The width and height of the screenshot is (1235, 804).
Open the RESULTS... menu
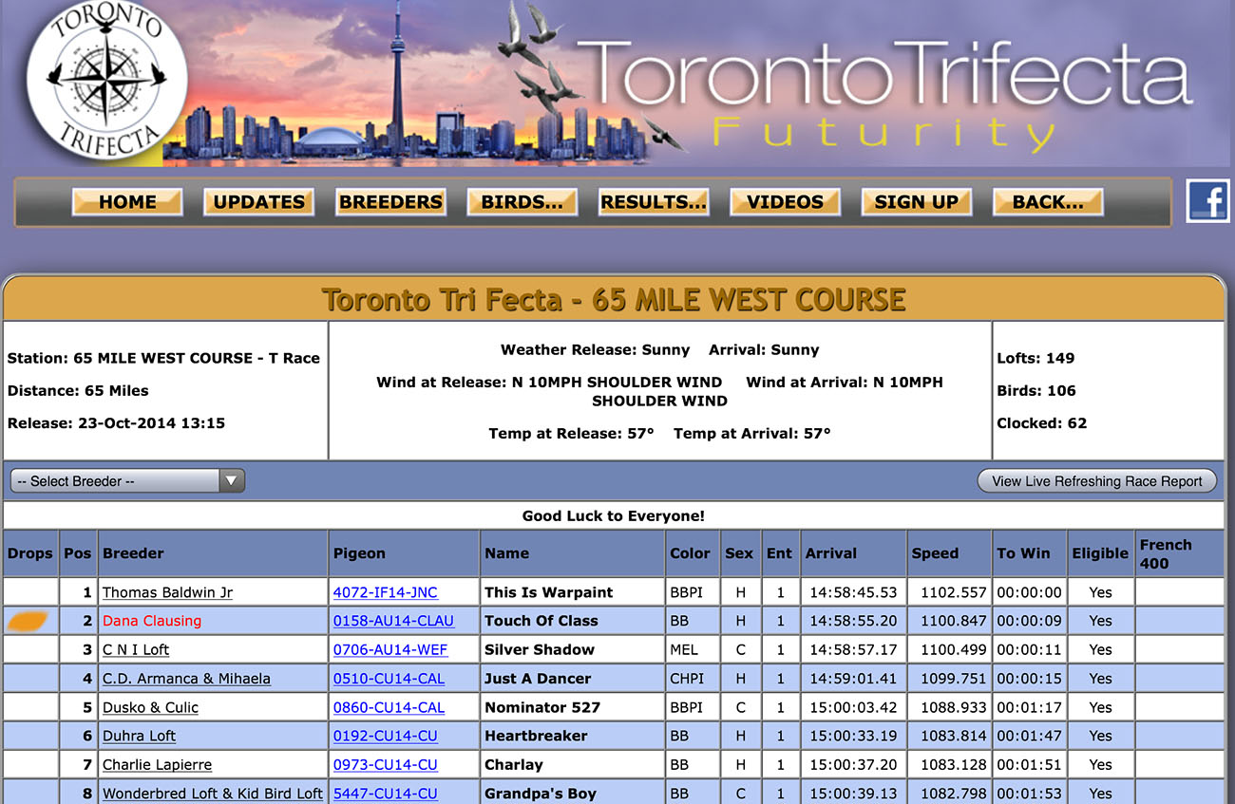click(654, 201)
